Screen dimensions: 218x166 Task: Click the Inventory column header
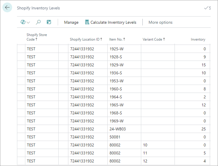[198, 39]
